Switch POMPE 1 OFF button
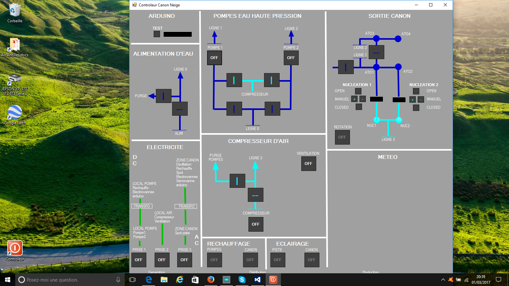This screenshot has width=509, height=286. [x=214, y=58]
